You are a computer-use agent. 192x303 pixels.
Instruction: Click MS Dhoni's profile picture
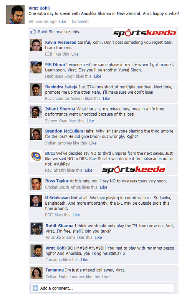[x=36, y=68]
